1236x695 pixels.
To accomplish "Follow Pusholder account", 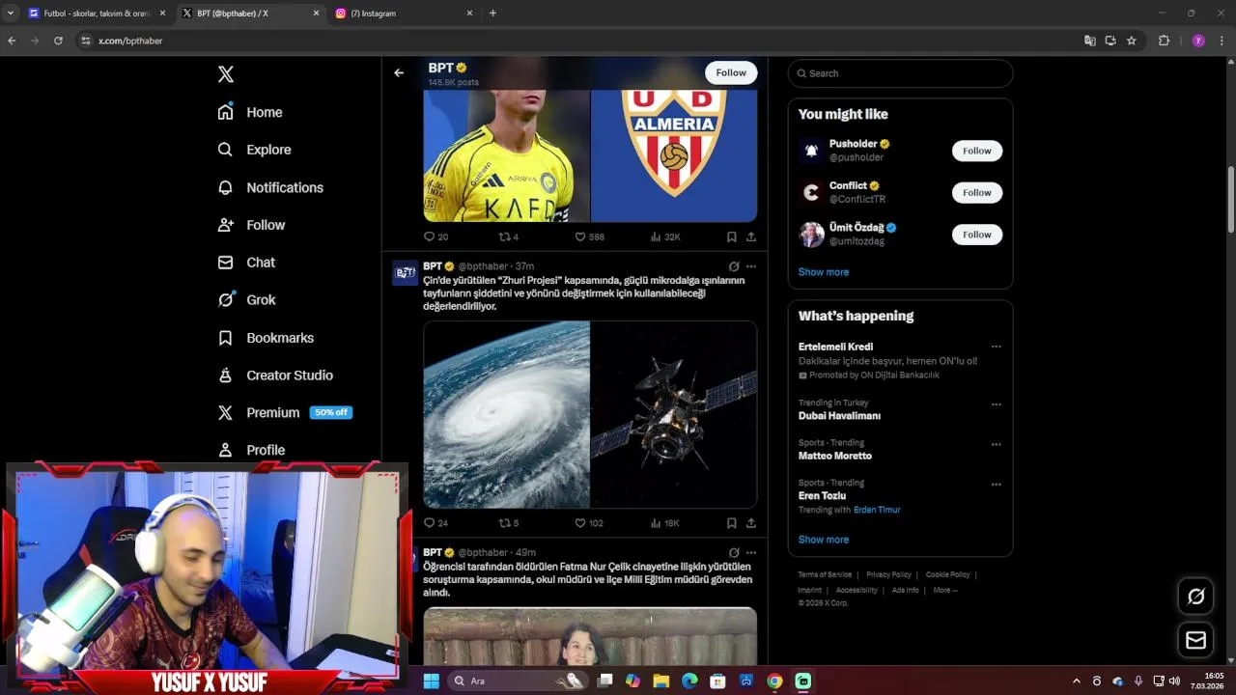I will pyautogui.click(x=976, y=151).
